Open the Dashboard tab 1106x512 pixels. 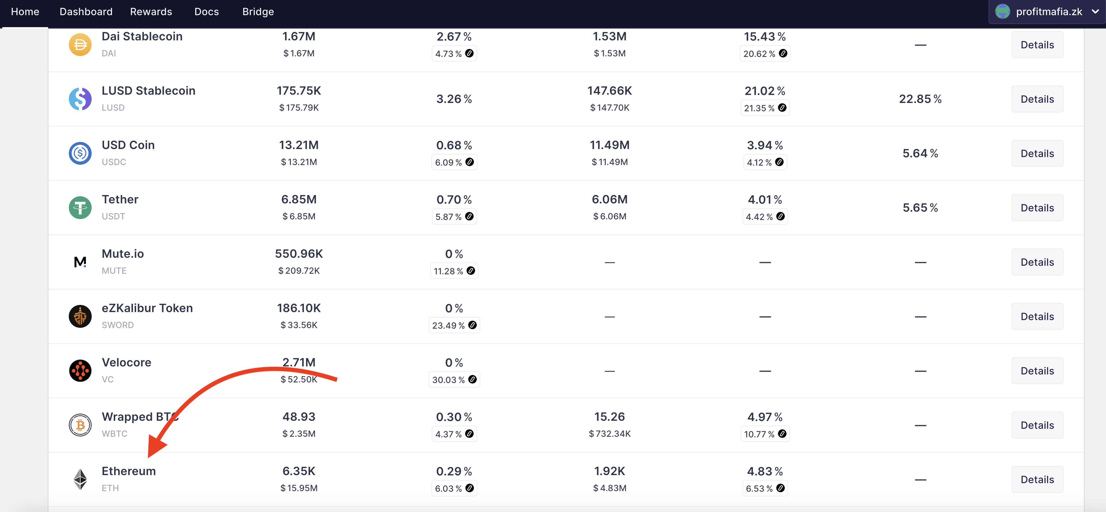tap(86, 11)
